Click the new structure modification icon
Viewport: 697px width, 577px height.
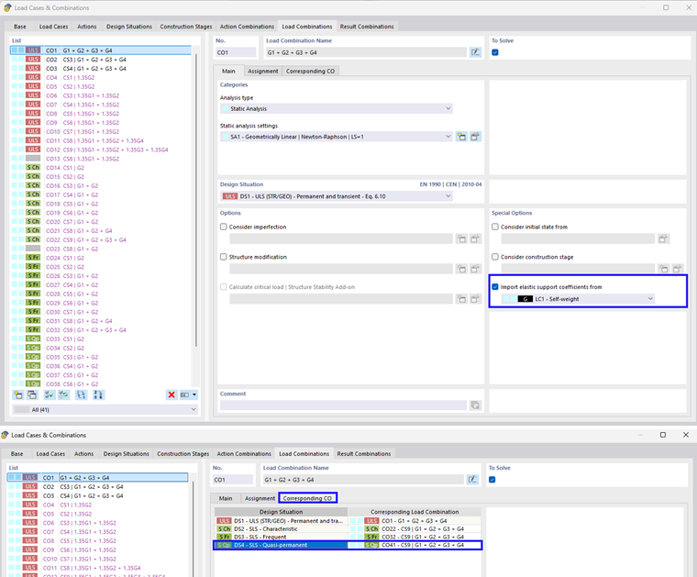pyautogui.click(x=462, y=269)
